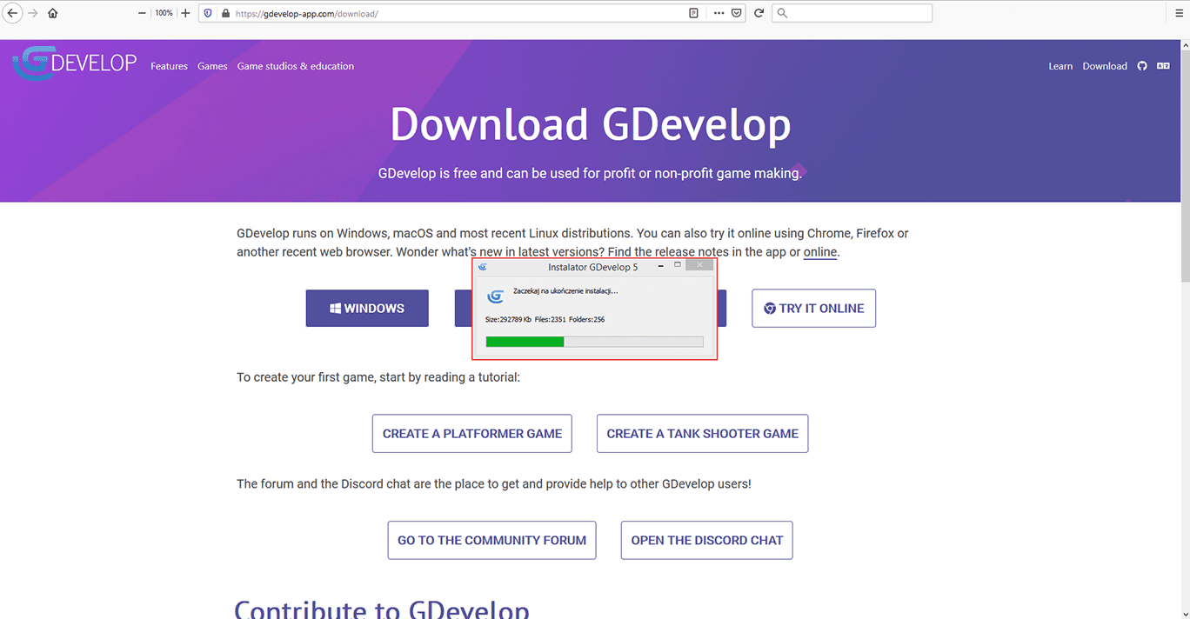Open the release notes 'online' link
Screen dimensions: 1190x619
pyautogui.click(x=819, y=252)
